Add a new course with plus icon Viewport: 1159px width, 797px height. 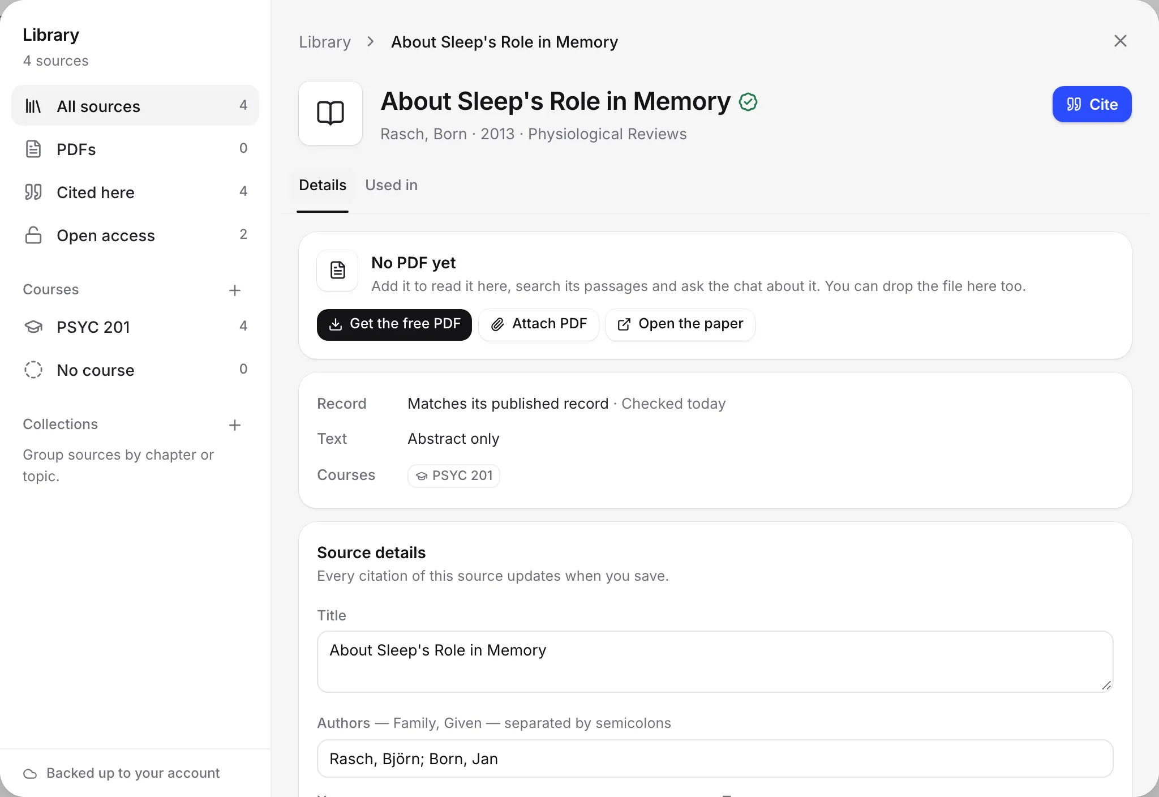[235, 290]
